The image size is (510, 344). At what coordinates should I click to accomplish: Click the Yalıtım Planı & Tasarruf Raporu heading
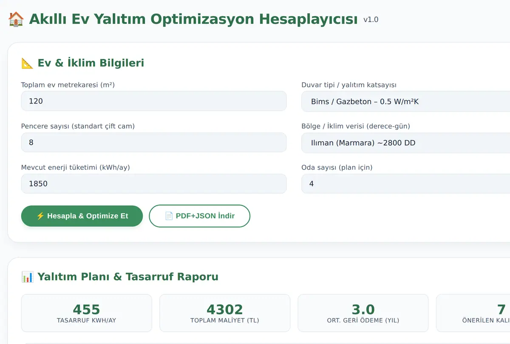click(x=128, y=277)
